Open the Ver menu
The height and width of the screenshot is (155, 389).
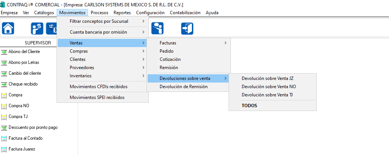pos(26,13)
